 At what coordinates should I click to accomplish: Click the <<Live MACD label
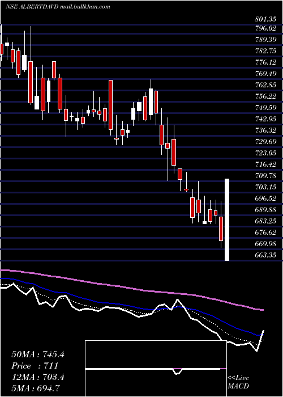[x=238, y=382]
